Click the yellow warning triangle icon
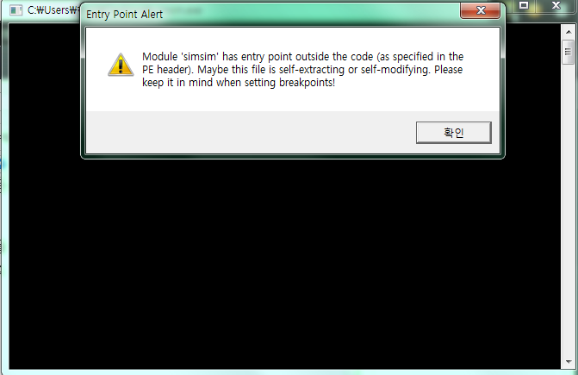Viewport: 578px width, 375px height. (121, 65)
